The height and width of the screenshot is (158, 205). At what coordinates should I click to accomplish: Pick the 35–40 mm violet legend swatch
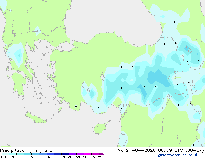[80, 154]
